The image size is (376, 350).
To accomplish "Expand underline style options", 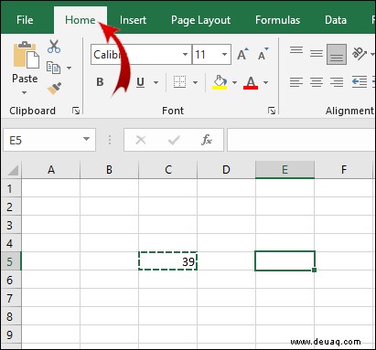I will tap(156, 82).
